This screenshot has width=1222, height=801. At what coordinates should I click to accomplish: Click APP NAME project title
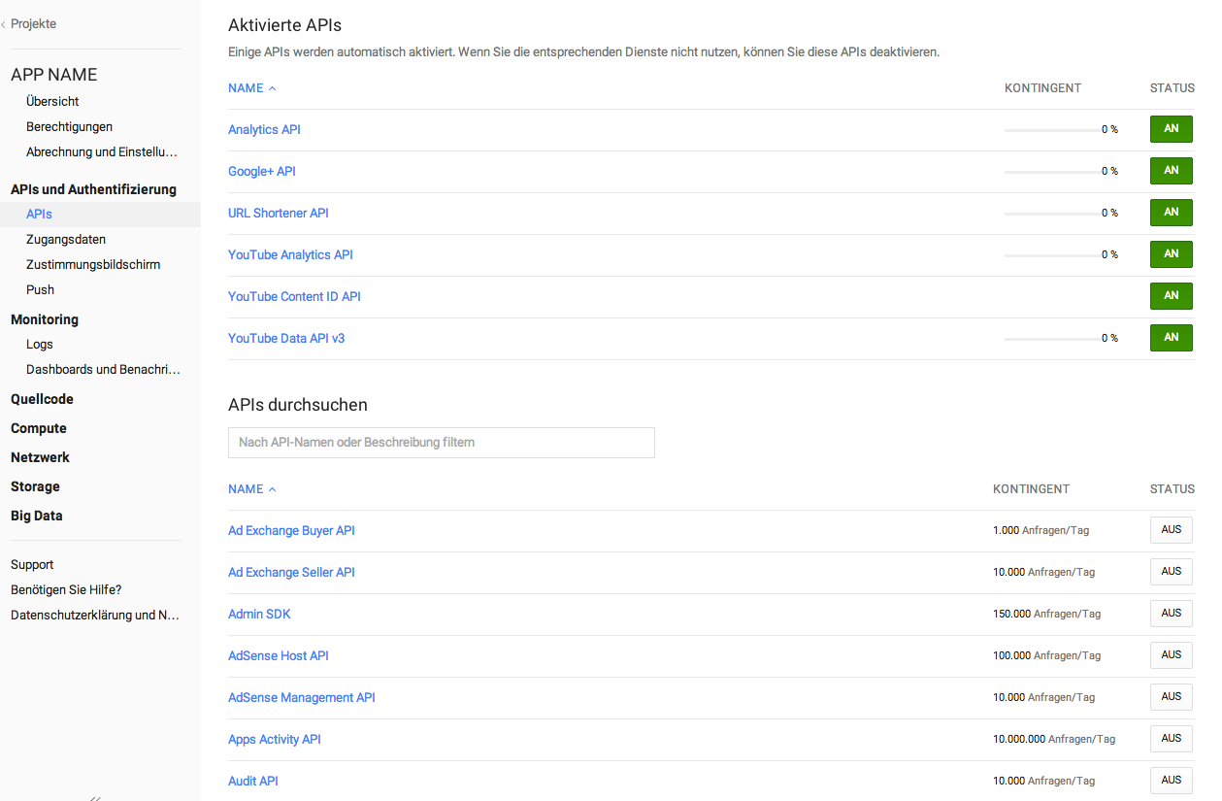[x=54, y=75]
